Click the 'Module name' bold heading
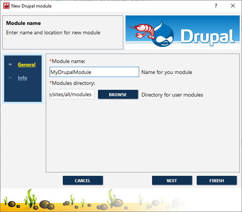242x212 pixels. (23, 23)
